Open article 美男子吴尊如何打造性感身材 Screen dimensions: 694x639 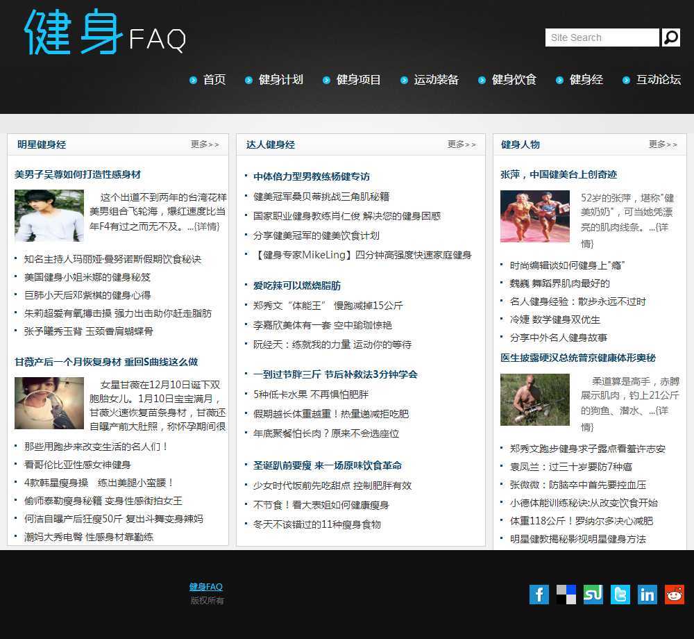[x=78, y=174]
